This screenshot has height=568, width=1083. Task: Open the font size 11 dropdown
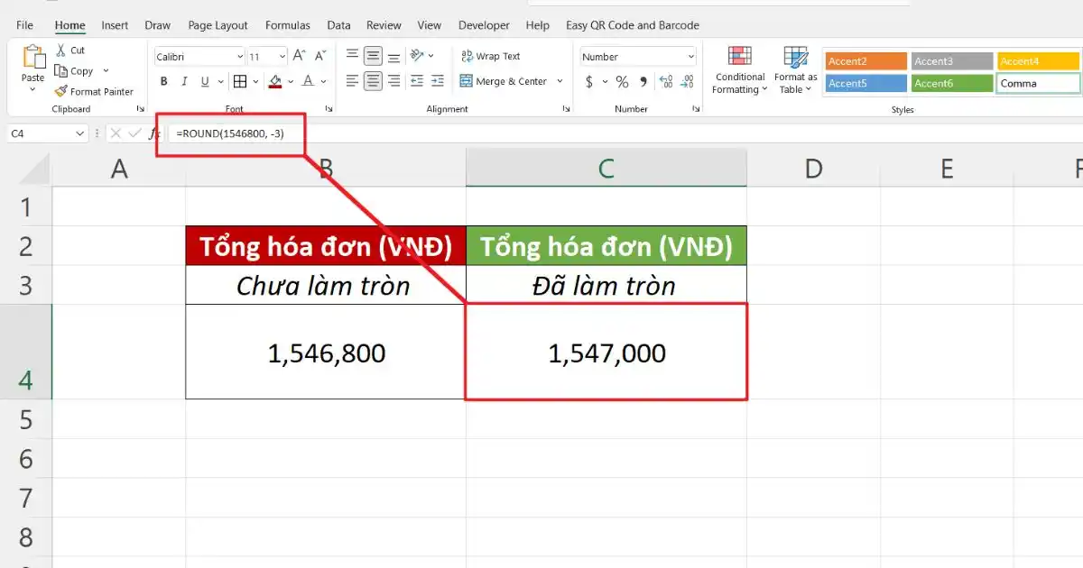(282, 57)
